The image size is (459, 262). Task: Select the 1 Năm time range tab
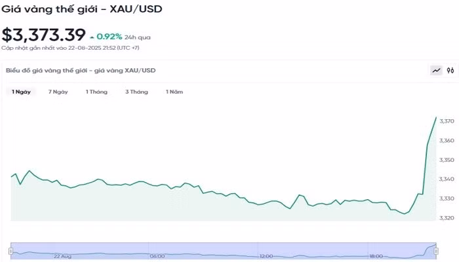pyautogui.click(x=174, y=92)
